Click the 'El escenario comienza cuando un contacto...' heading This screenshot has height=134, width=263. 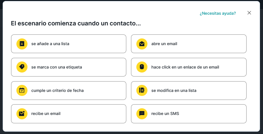pyautogui.click(x=76, y=24)
